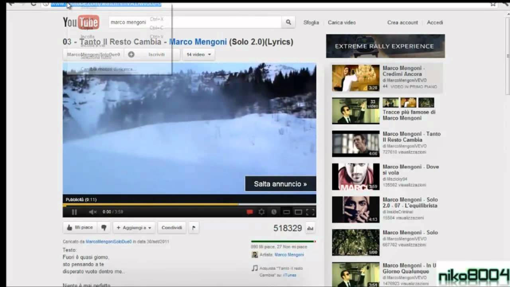Viewport: 510px width, 287px height.
Task: Open the Artista Marco Mengoni link
Action: point(289,255)
